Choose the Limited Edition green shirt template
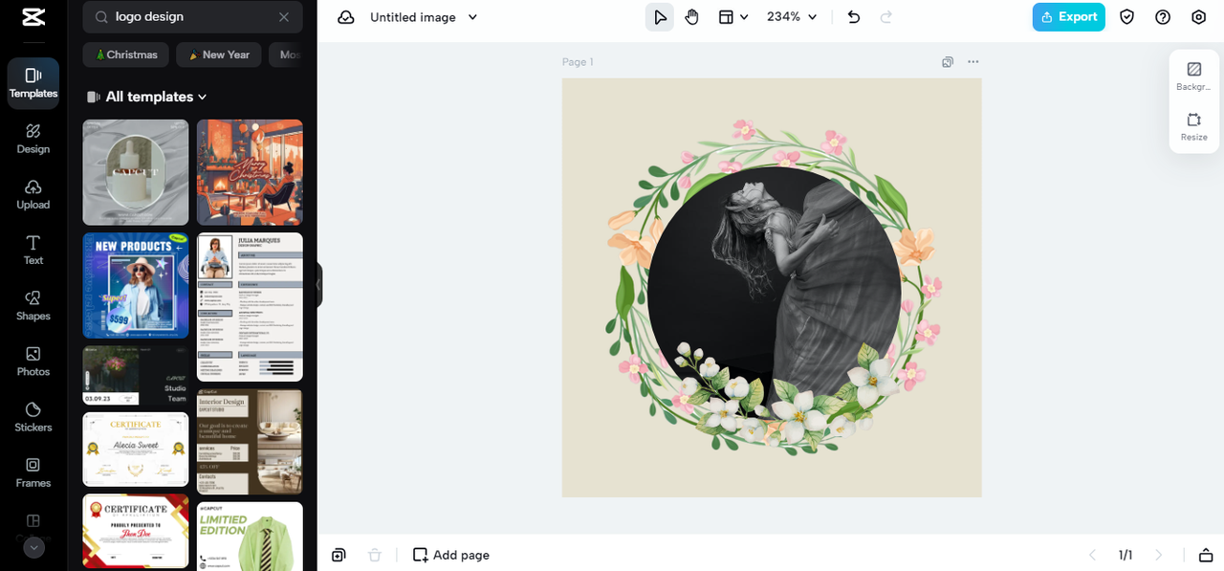This screenshot has height=571, width=1224. [x=250, y=537]
